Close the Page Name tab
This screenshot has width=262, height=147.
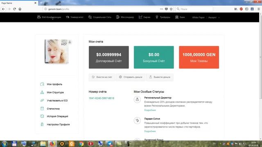coord(35,3)
